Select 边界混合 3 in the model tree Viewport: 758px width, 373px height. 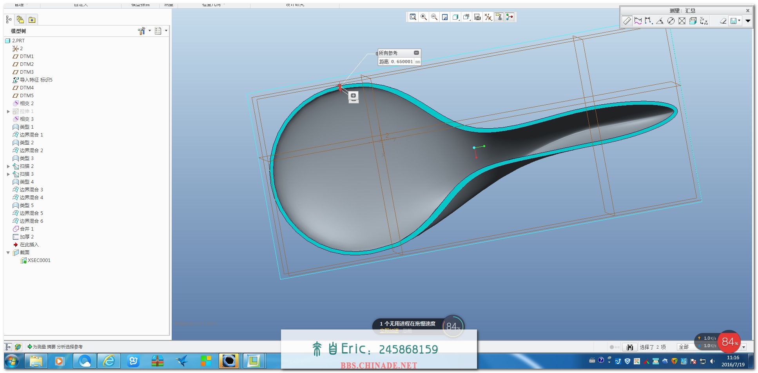[x=31, y=190]
